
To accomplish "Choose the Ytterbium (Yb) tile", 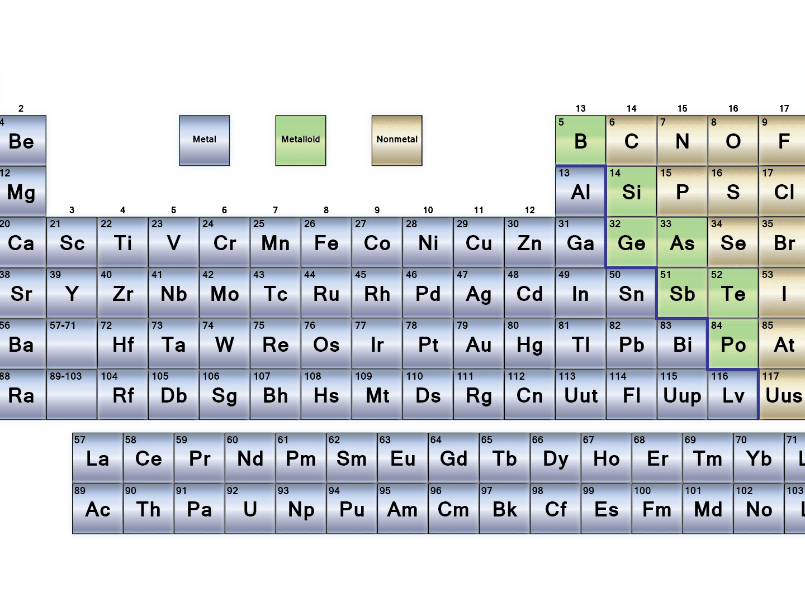I will (759, 458).
